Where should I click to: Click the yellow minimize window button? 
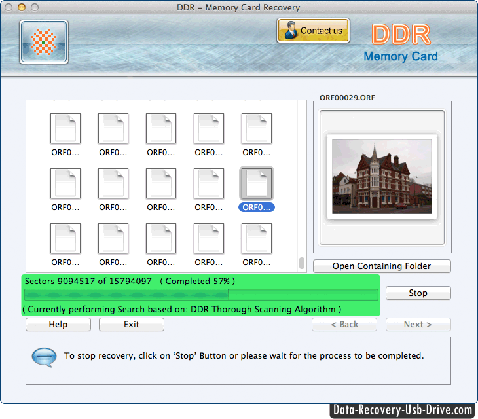pyautogui.click(x=22, y=7)
